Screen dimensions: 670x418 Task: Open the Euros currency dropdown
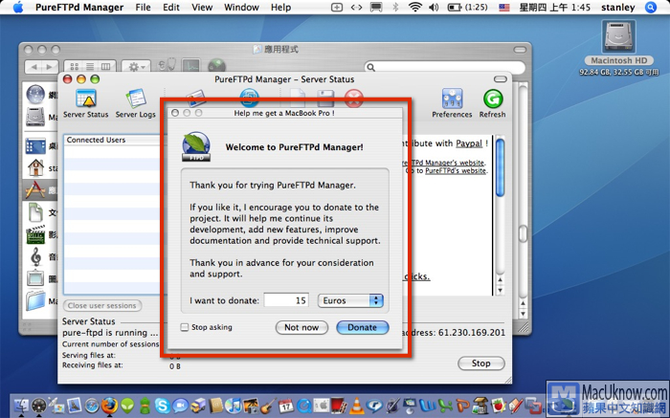click(350, 300)
